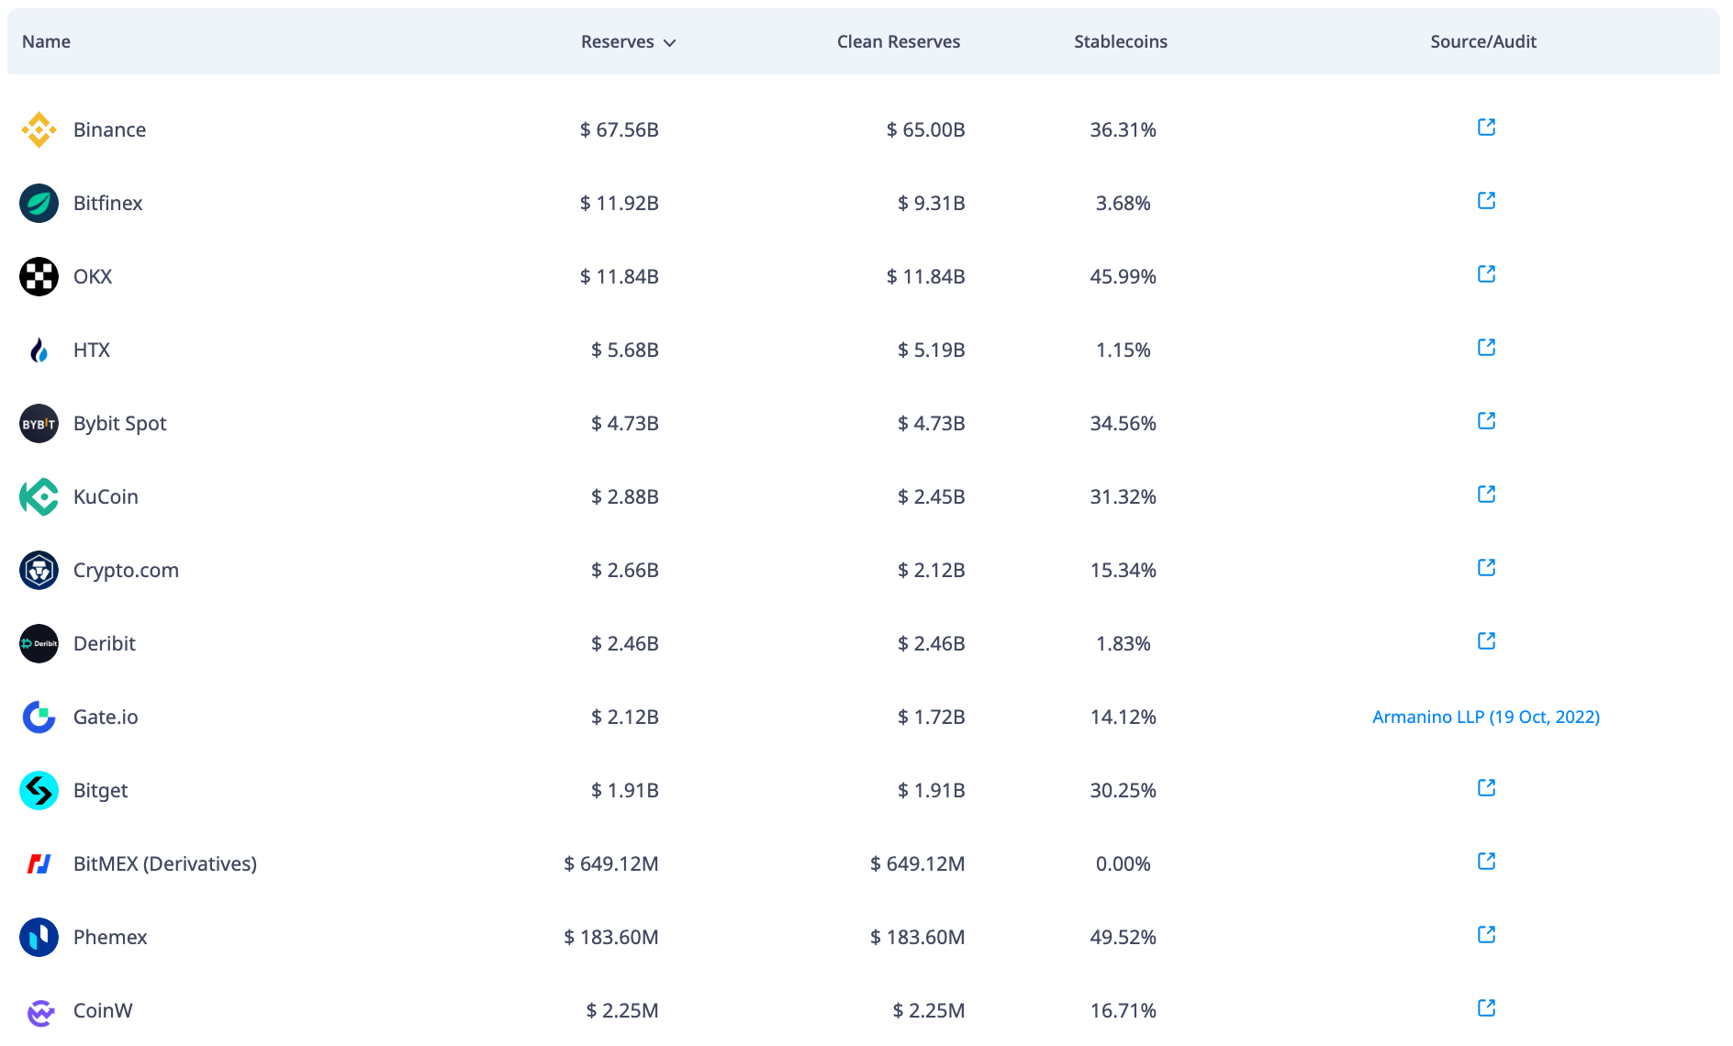Open CoinW external source icon
Viewport: 1733px width, 1046px height.
(1486, 1008)
